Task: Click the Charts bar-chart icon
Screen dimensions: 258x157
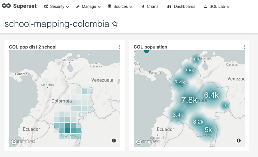Action: [x=142, y=6]
